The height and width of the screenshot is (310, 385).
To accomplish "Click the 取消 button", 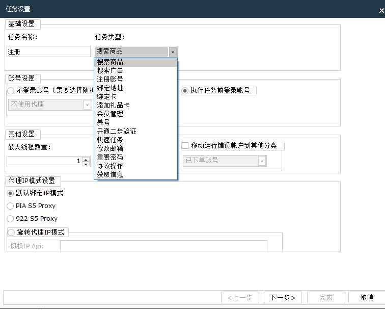I will (367, 298).
